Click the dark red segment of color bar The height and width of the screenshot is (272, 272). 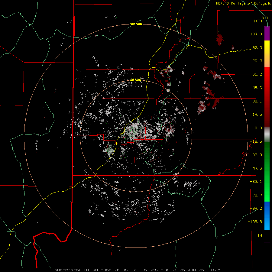(x=267, y=97)
